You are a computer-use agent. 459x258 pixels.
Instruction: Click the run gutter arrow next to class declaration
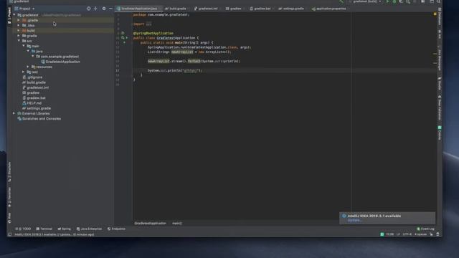tap(126, 38)
